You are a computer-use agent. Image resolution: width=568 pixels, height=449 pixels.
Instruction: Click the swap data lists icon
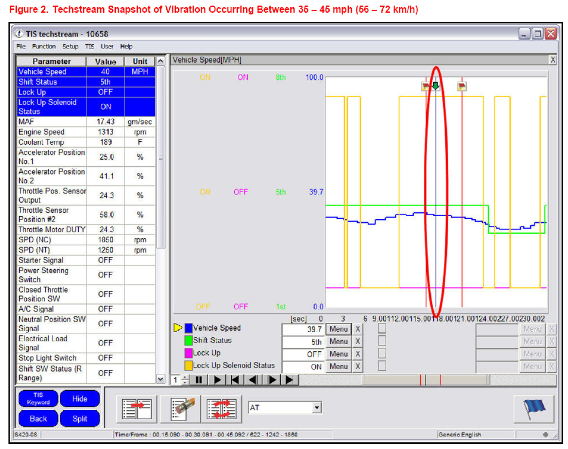[x=221, y=409]
